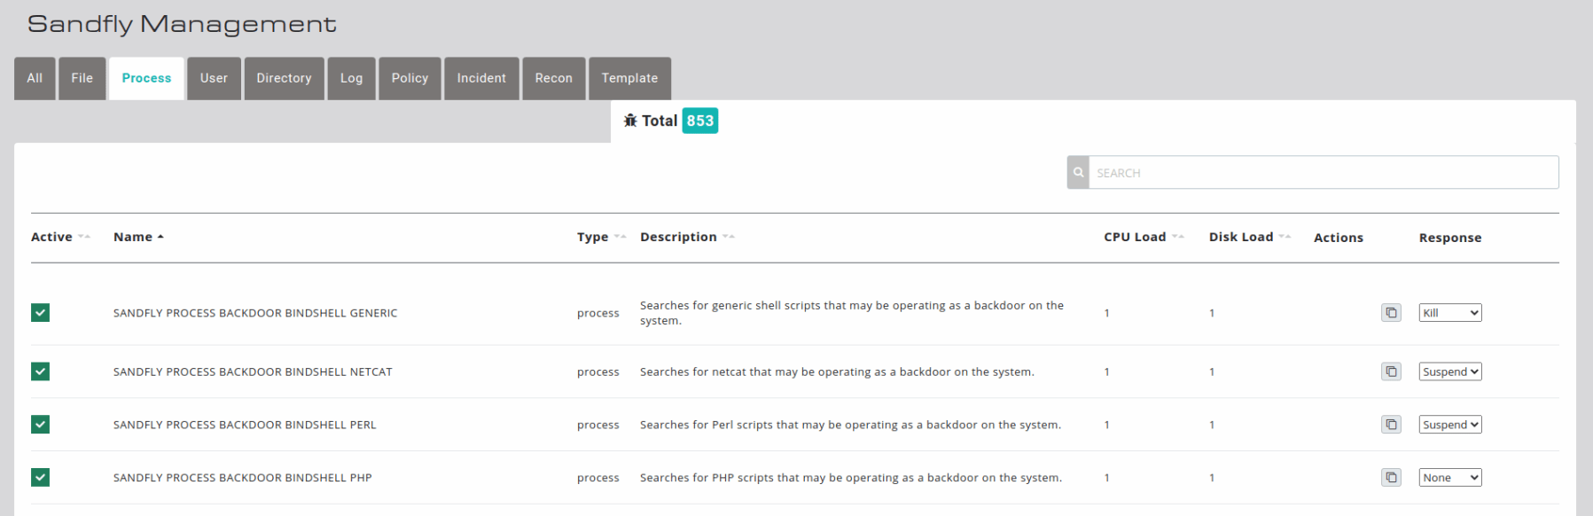Focus the SEARCH input field
Image resolution: width=1593 pixels, height=516 pixels.
click(1324, 173)
